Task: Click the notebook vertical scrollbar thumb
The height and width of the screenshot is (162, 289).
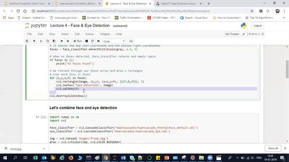Action: coord(287,69)
